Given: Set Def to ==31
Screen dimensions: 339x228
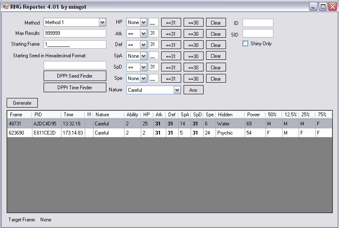Looking at the screenshot, I should pos(171,45).
